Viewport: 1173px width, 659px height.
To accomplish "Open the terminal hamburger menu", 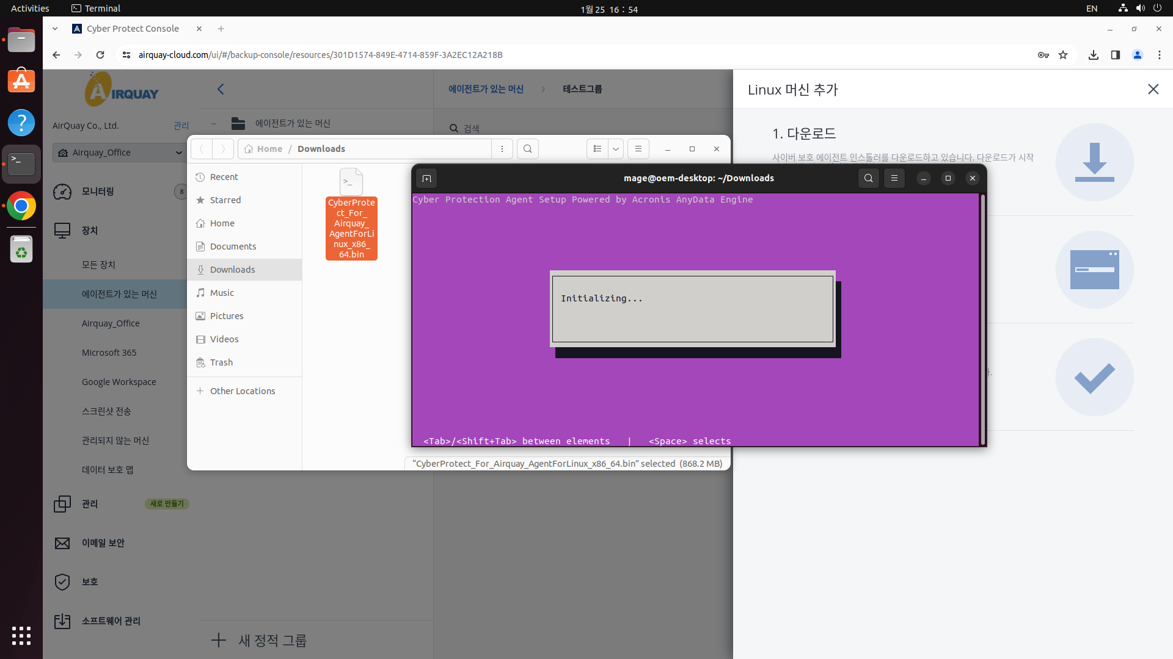I will pos(894,178).
